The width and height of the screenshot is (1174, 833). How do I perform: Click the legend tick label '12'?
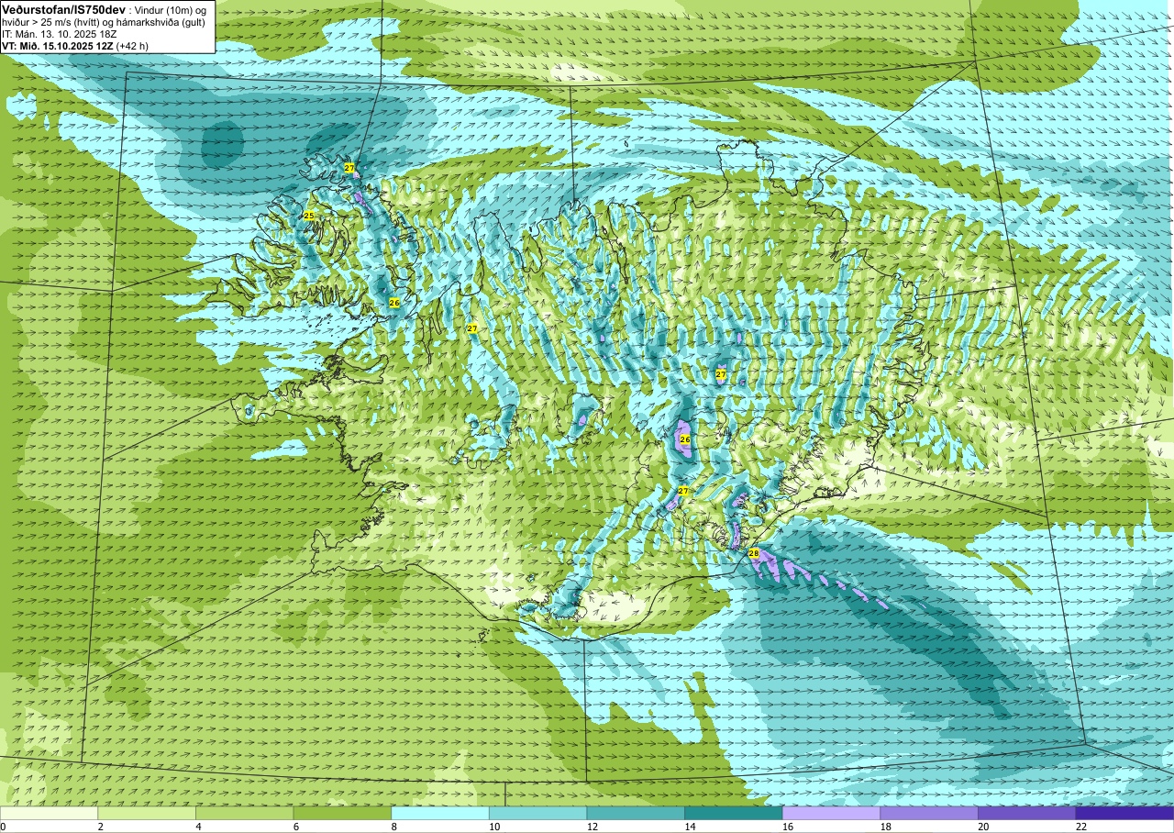593,827
